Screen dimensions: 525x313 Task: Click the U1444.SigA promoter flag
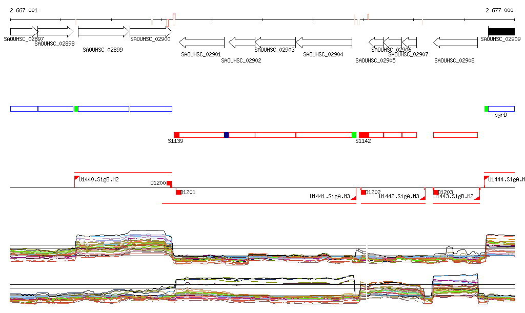point(487,178)
